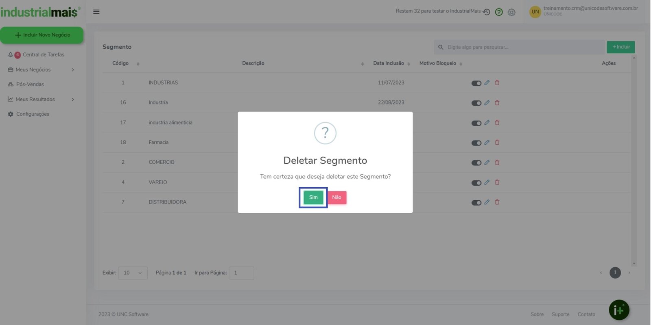
Task: Open the settings gear icon in header
Action: pyautogui.click(x=511, y=12)
